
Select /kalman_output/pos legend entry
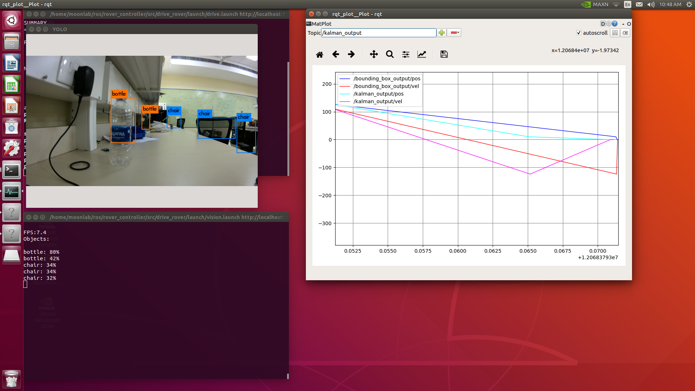click(378, 94)
